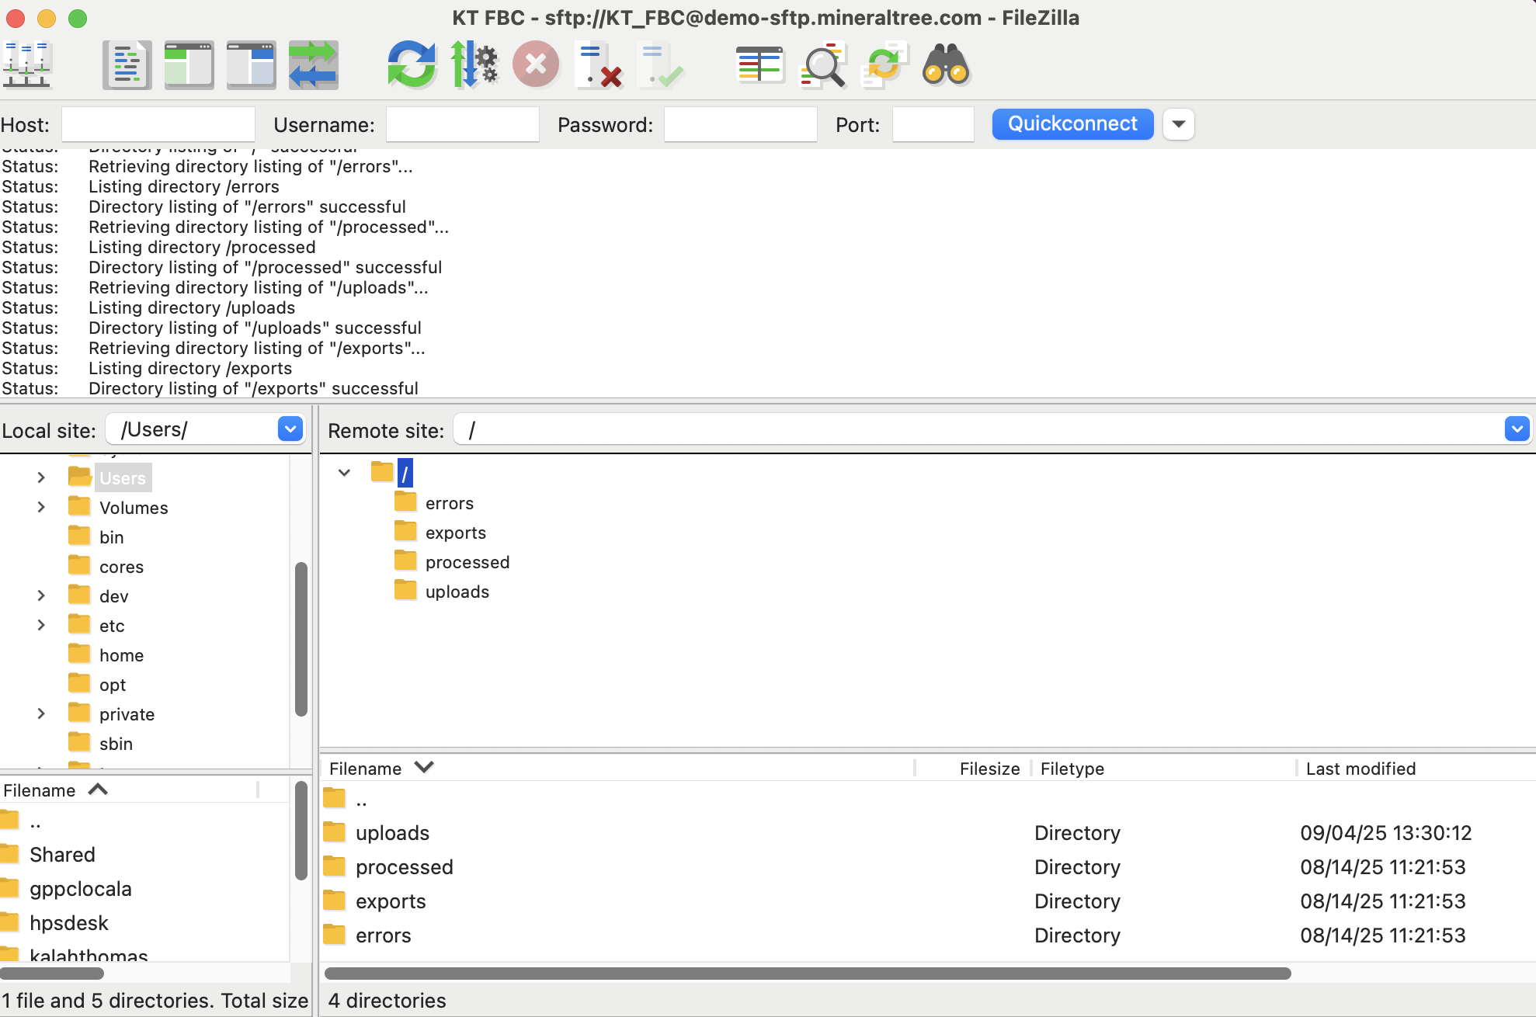Select uploads row in remote file list
The image size is (1536, 1017).
pos(928,833)
